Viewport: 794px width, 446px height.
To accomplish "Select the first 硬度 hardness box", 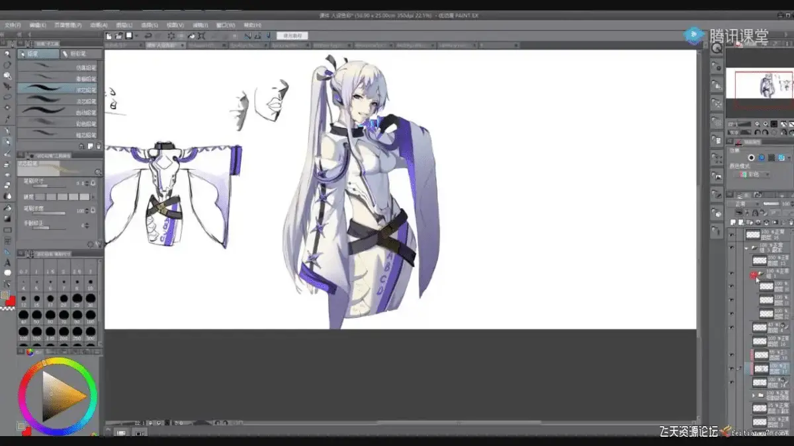I will tap(40, 197).
